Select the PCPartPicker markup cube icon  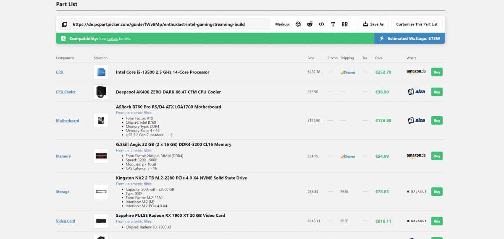coord(298,24)
